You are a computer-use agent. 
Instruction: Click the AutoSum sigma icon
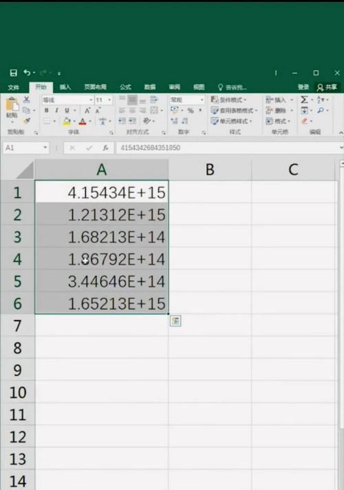[304, 100]
